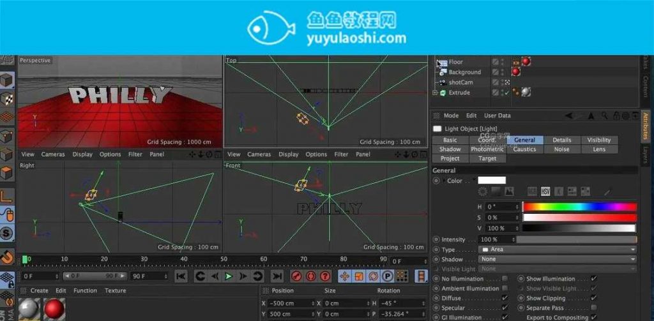Select Polygon mode cube icon in left toolbar
This screenshot has height=321, width=654.
pyautogui.click(x=7, y=173)
